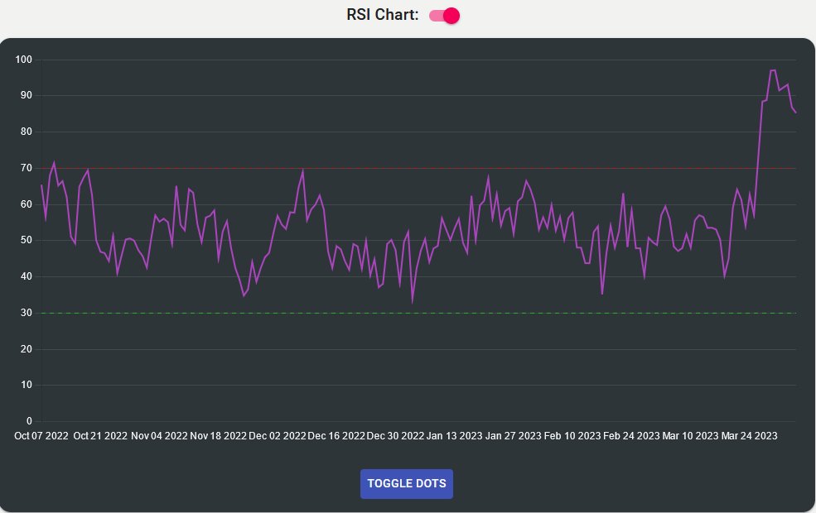The height and width of the screenshot is (513, 816).
Task: Click the 20 value on y-axis
Action: [26, 349]
